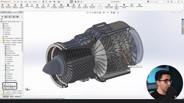Screen dimensions: 184x103
Task: Open the File menu
Action: 14,2
